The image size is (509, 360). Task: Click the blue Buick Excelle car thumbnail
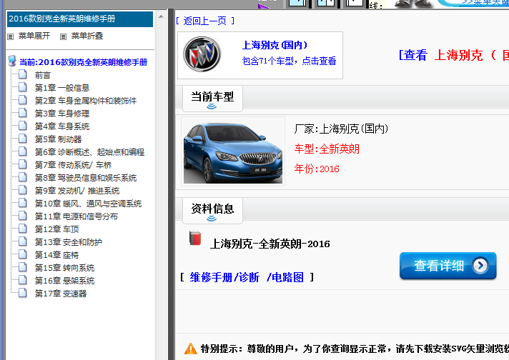click(x=233, y=151)
